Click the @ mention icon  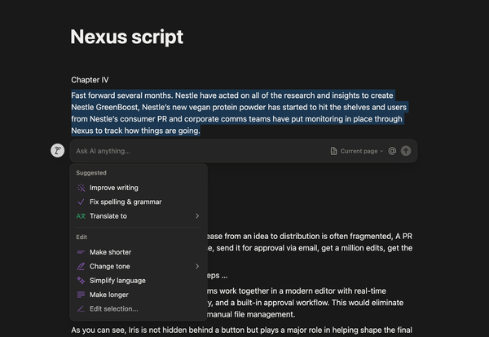(x=392, y=151)
